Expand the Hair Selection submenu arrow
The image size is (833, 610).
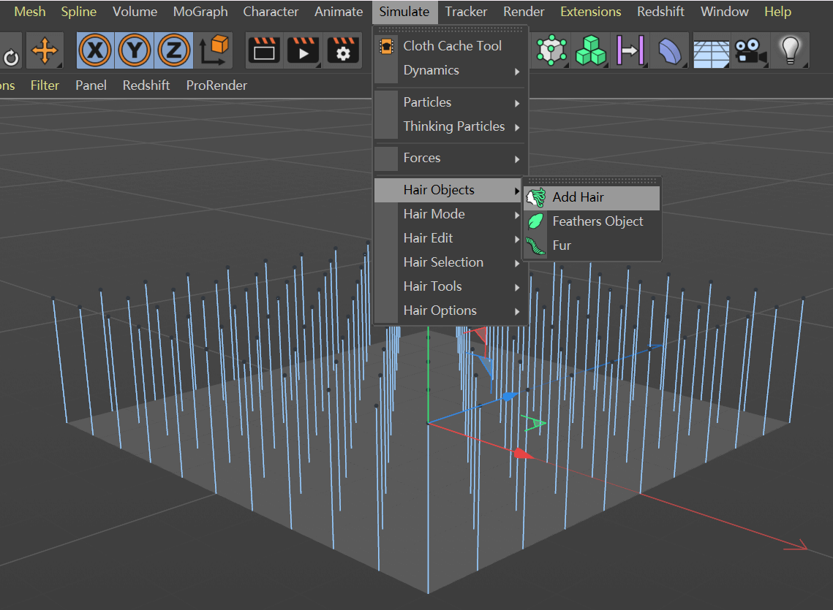517,263
